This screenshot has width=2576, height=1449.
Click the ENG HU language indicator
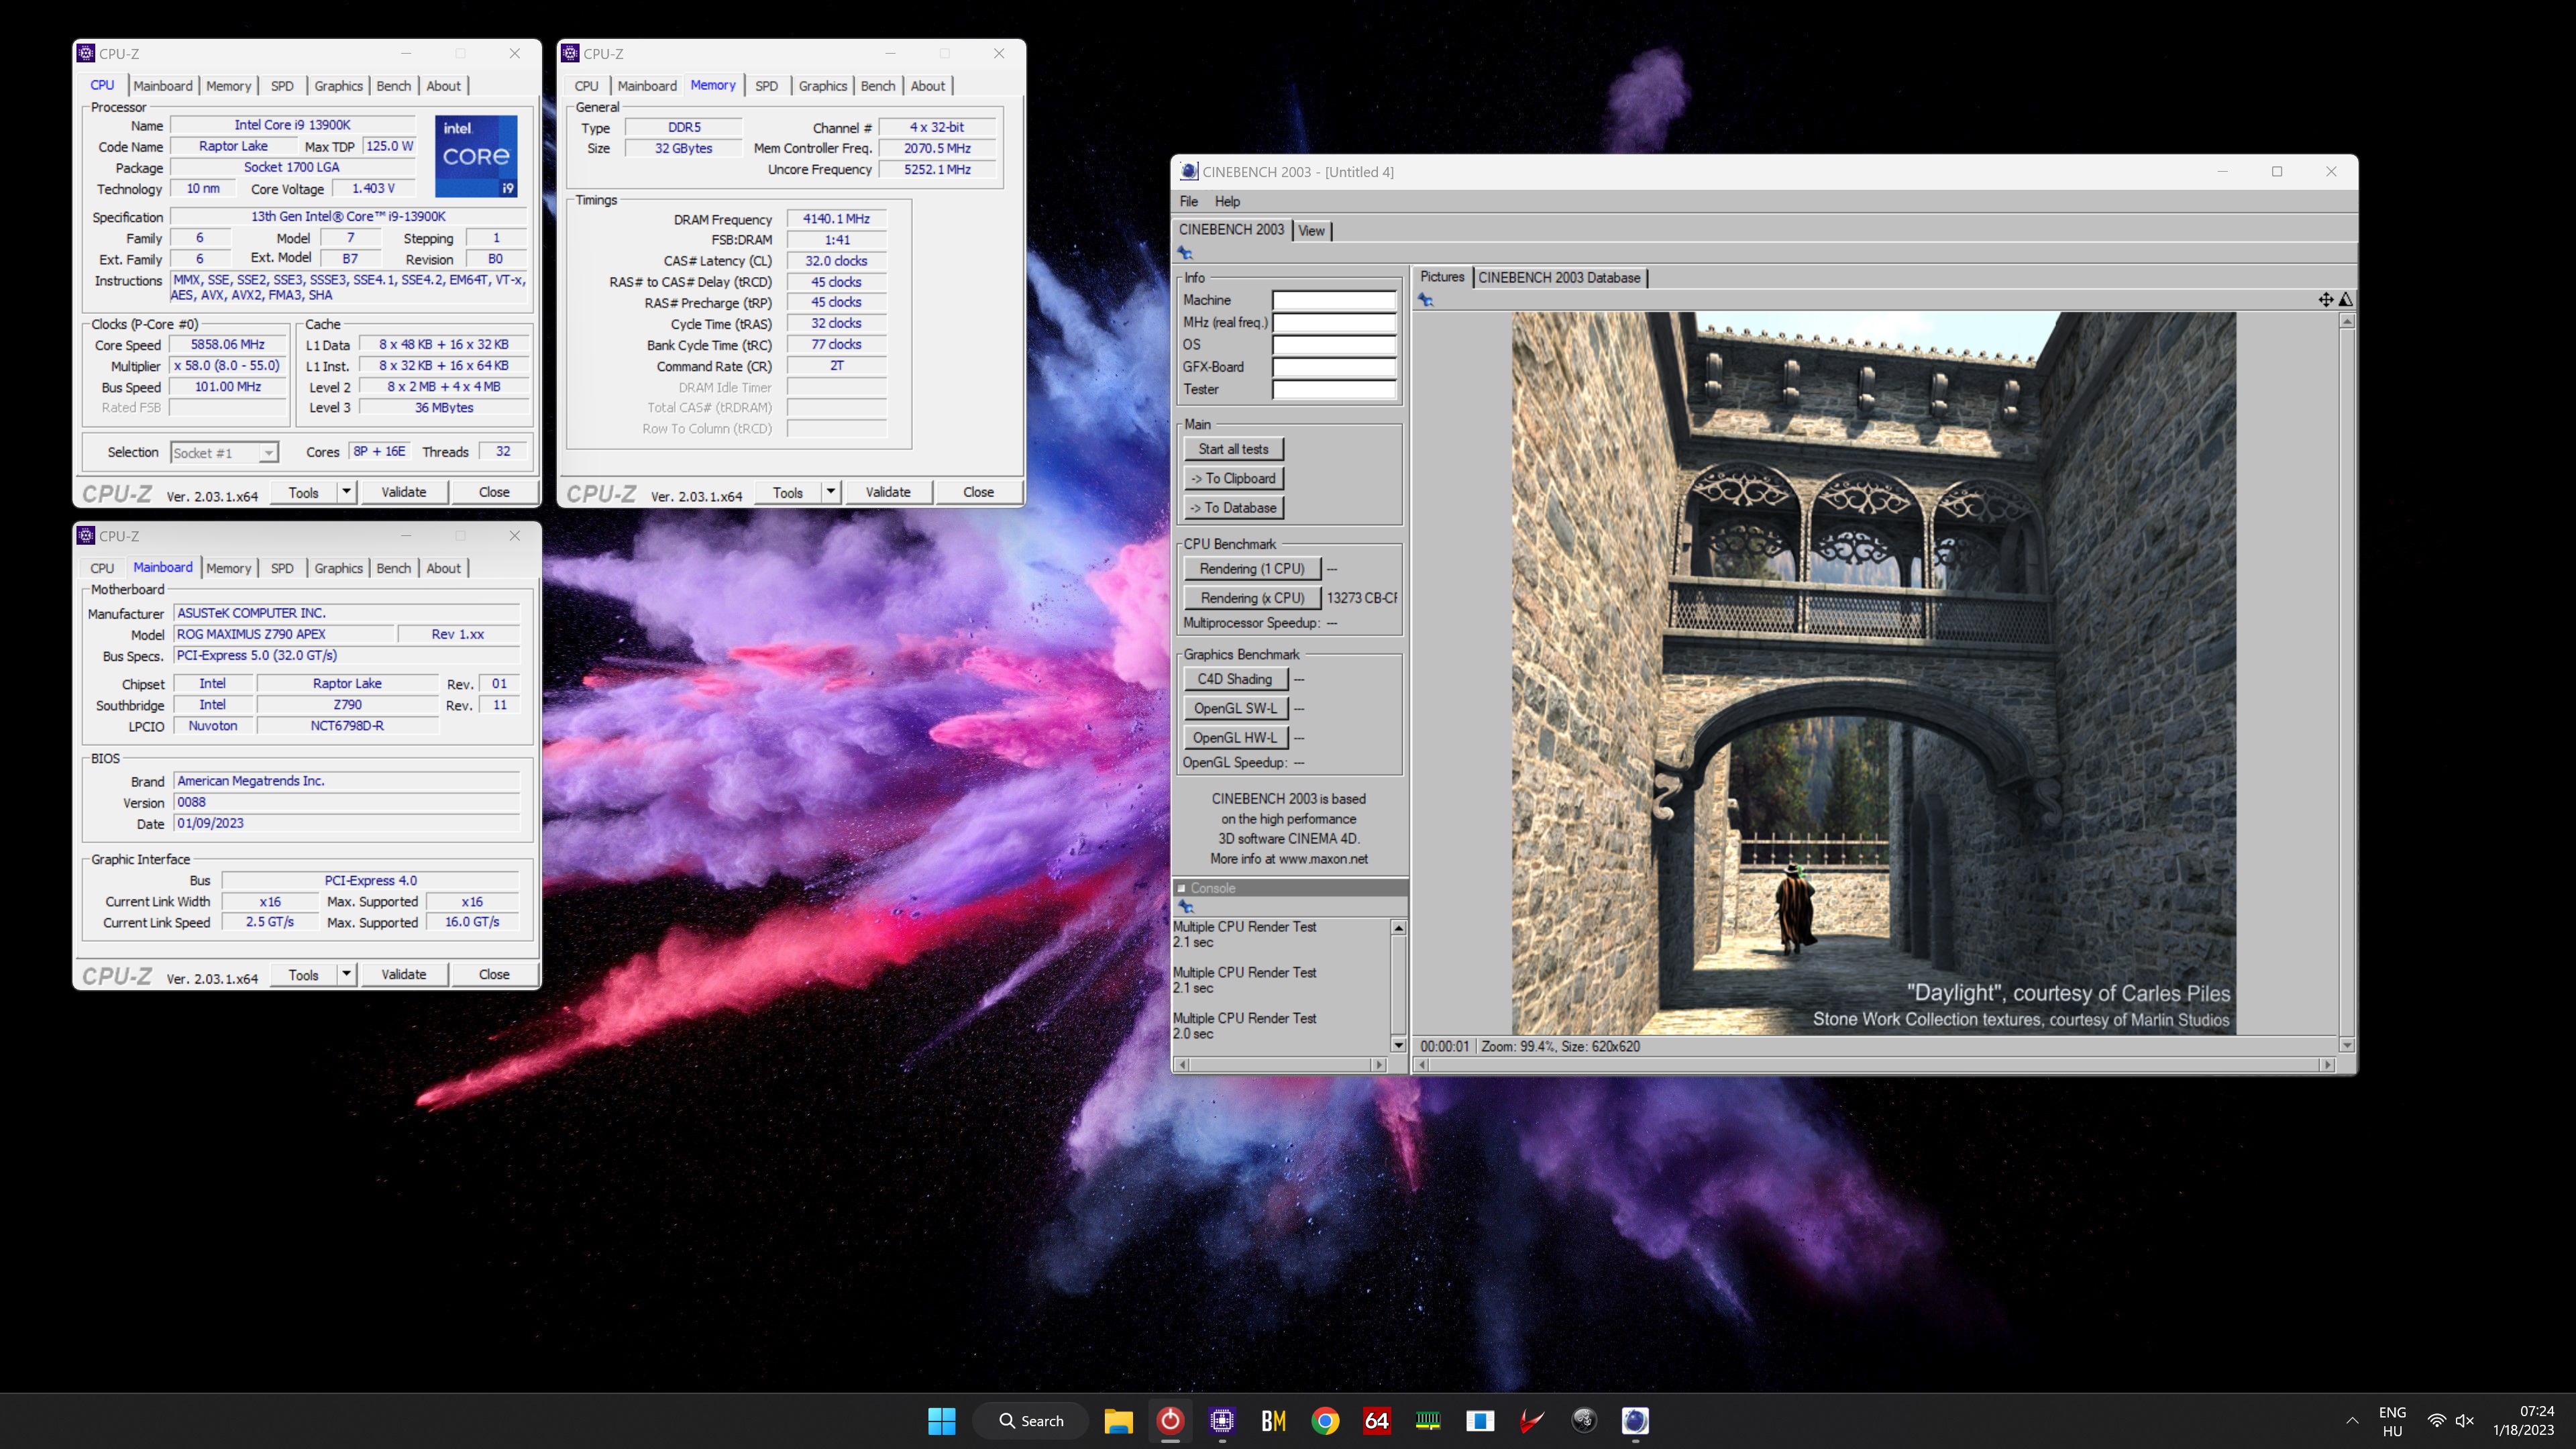[x=2392, y=1421]
